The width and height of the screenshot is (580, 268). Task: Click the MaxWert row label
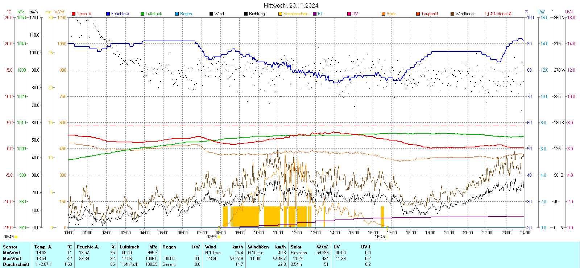point(12,259)
